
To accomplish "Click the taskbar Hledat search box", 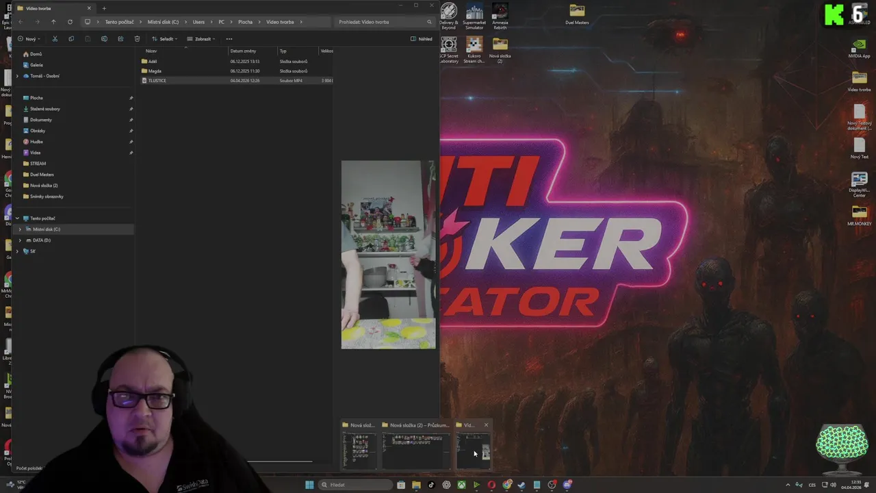I will [355, 485].
